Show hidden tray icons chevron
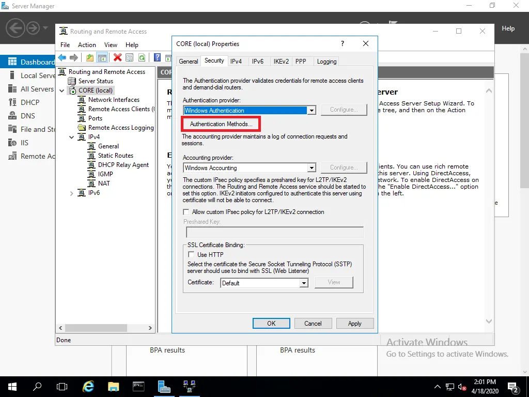 [x=437, y=387]
